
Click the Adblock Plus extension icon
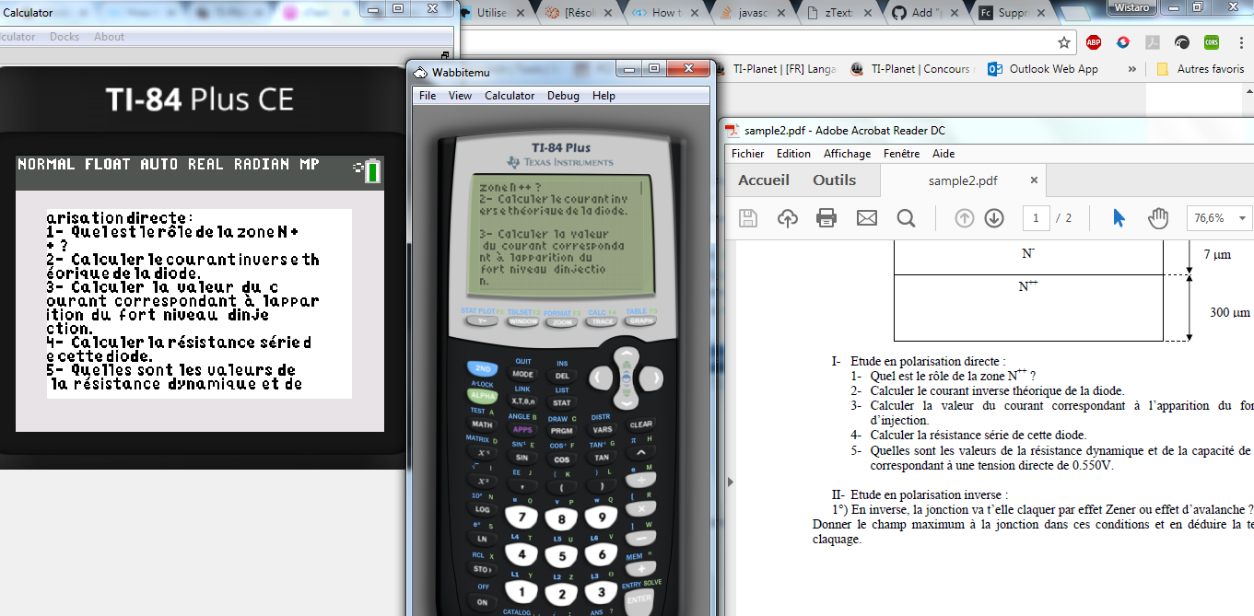1094,42
